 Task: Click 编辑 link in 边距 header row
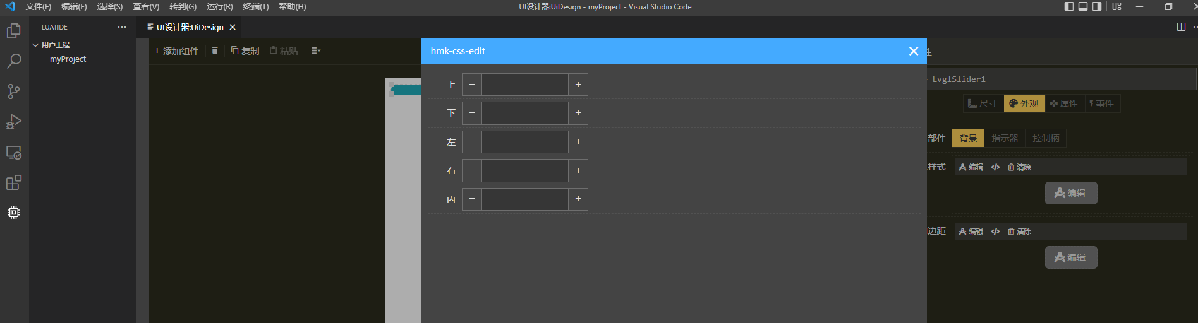(971, 232)
